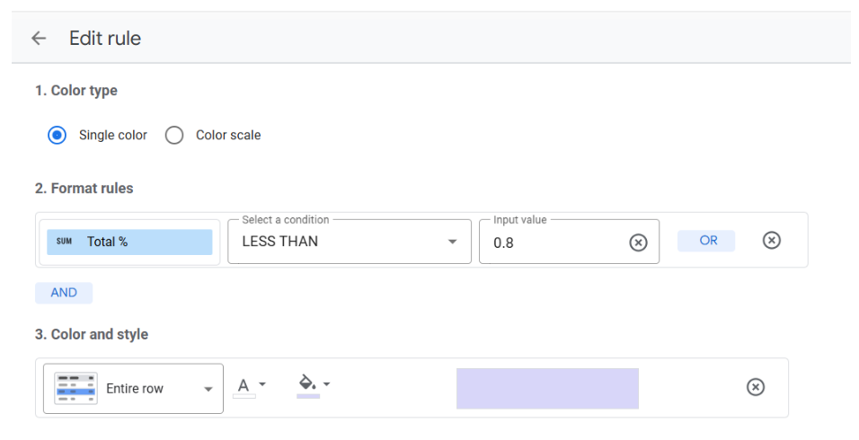This screenshot has width=859, height=440.
Task: Select the Color scale radio button
Action: point(174,135)
